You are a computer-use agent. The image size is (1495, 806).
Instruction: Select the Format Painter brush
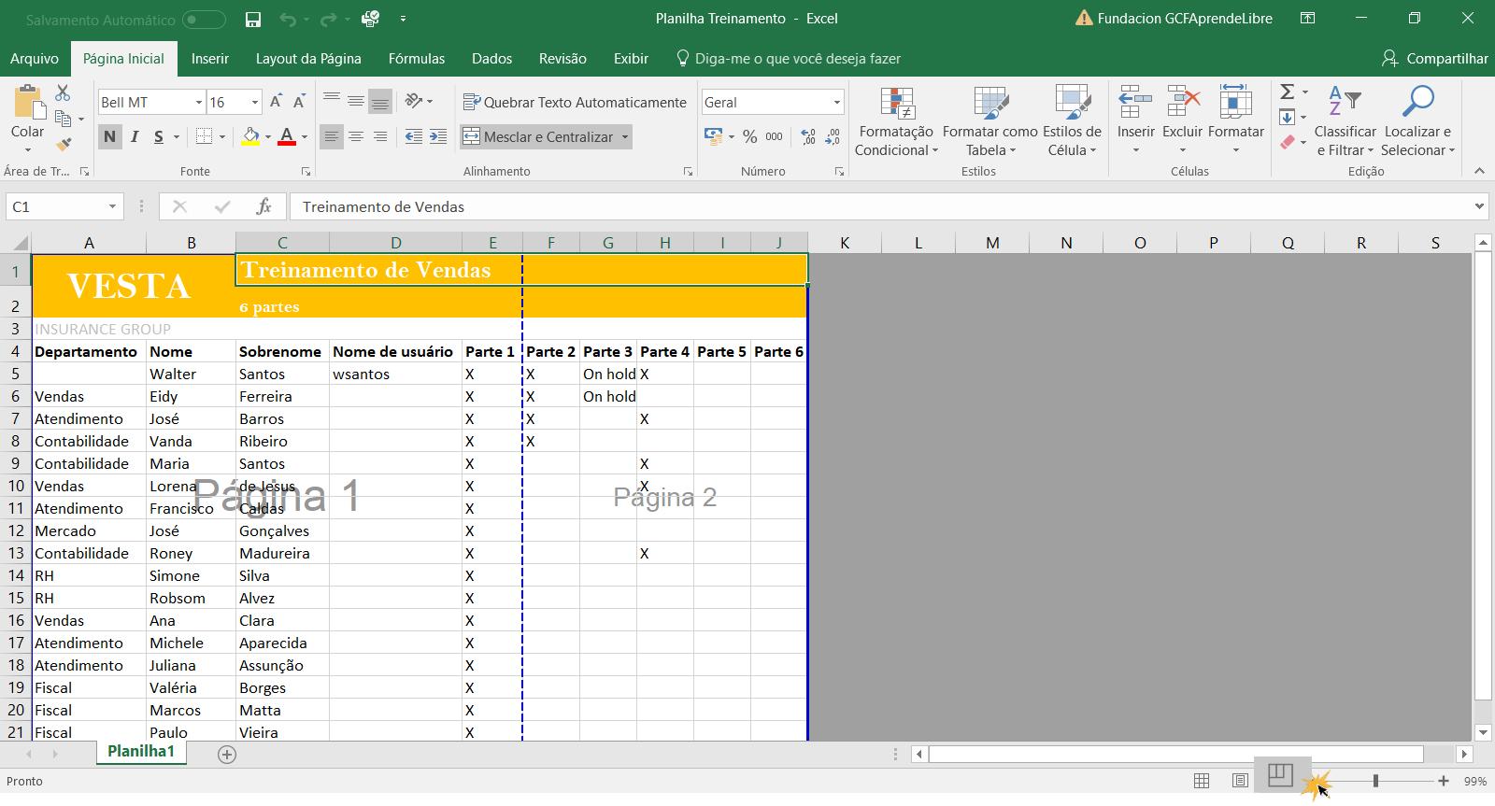tap(63, 144)
